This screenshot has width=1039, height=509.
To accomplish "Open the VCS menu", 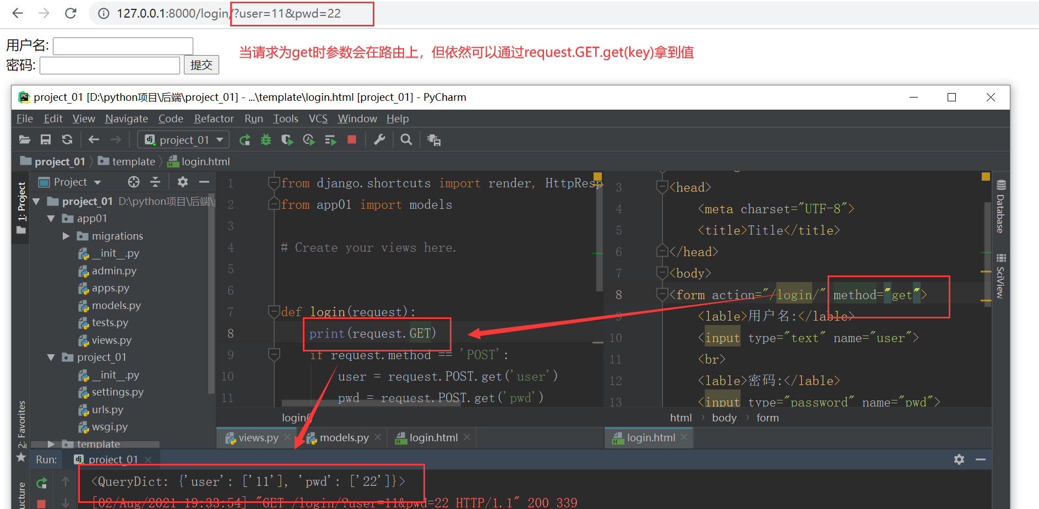I will click(318, 118).
